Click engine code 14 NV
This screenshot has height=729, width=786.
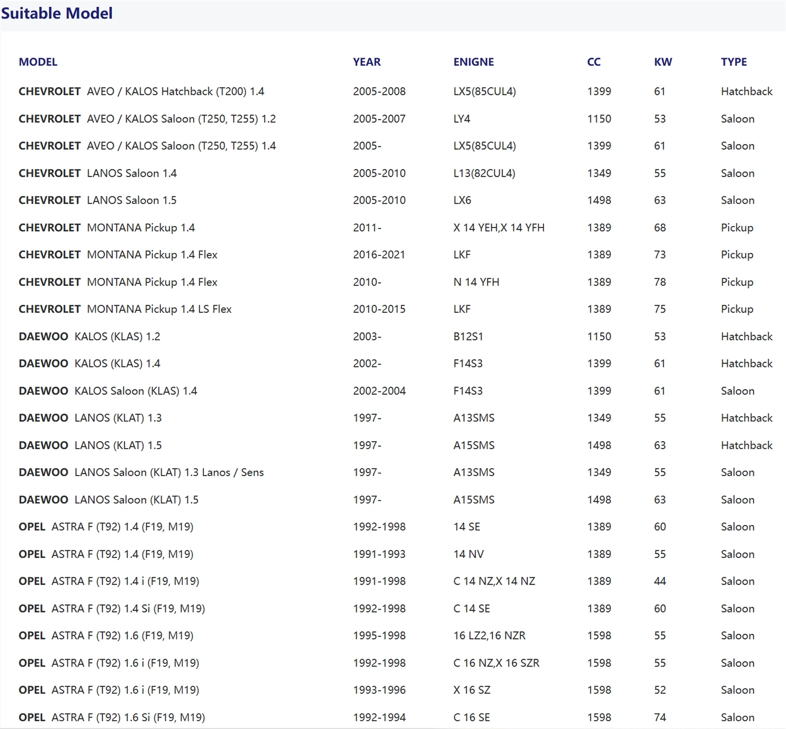[469, 554]
